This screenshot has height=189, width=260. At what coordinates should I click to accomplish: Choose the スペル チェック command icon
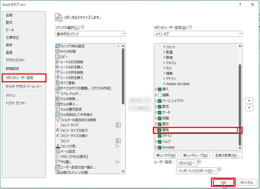(58, 93)
